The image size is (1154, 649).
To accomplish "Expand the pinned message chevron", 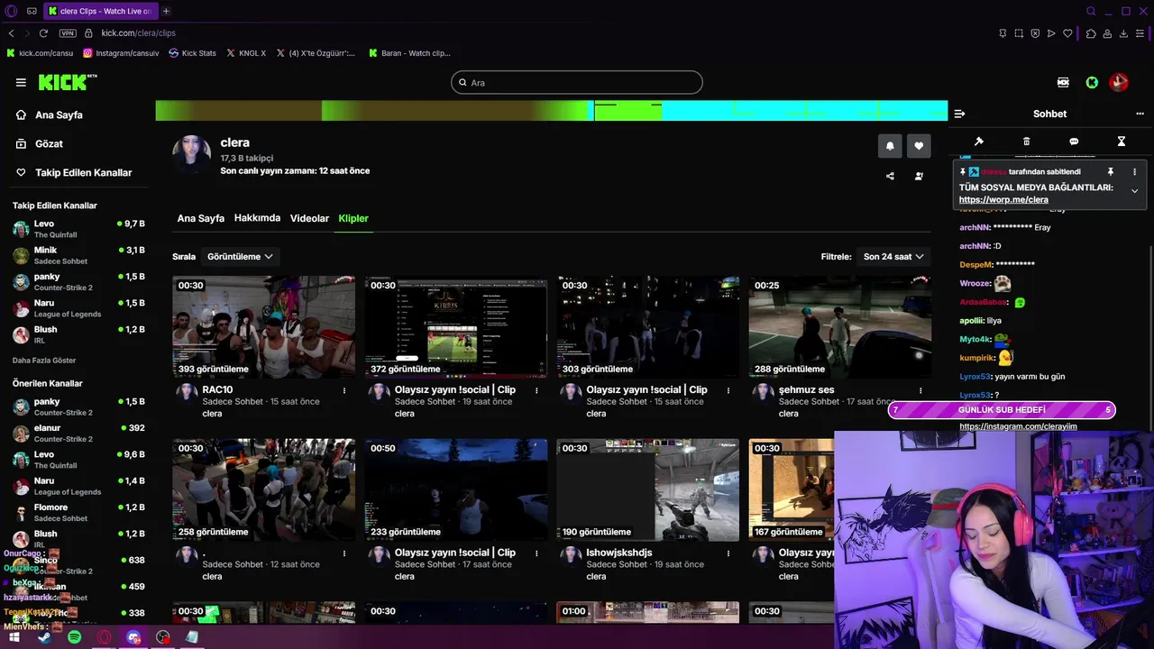I will [1134, 191].
